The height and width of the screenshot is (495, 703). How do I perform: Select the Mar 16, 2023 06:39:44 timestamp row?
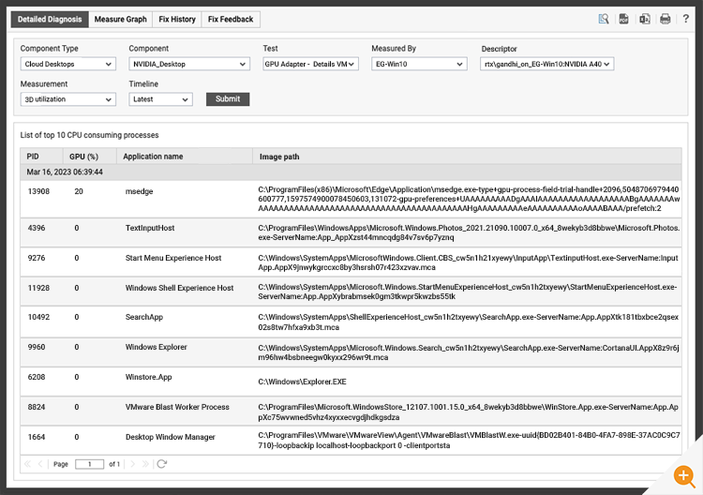[351, 172]
